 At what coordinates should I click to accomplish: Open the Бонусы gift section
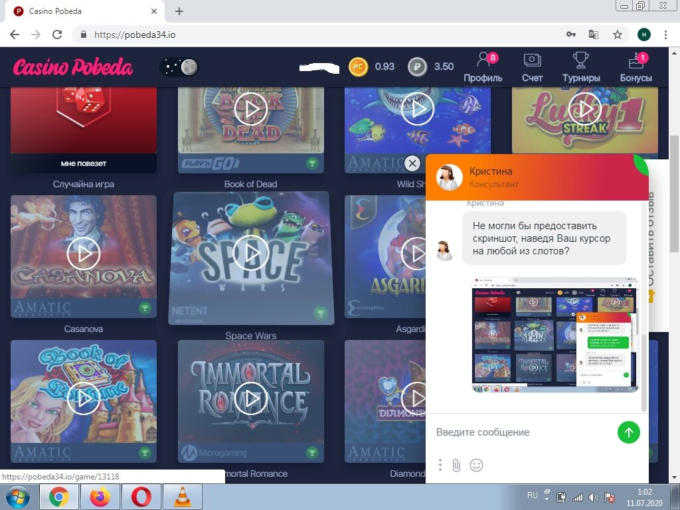pyautogui.click(x=636, y=67)
